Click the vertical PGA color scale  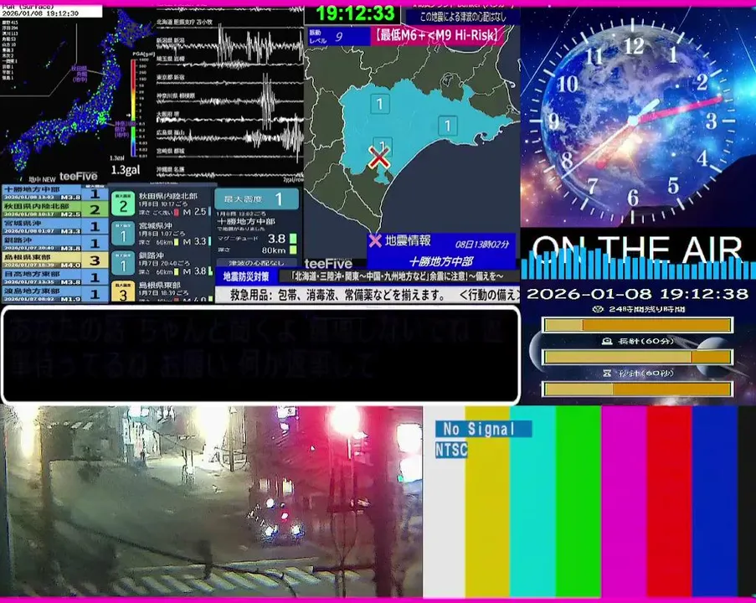tap(134, 107)
